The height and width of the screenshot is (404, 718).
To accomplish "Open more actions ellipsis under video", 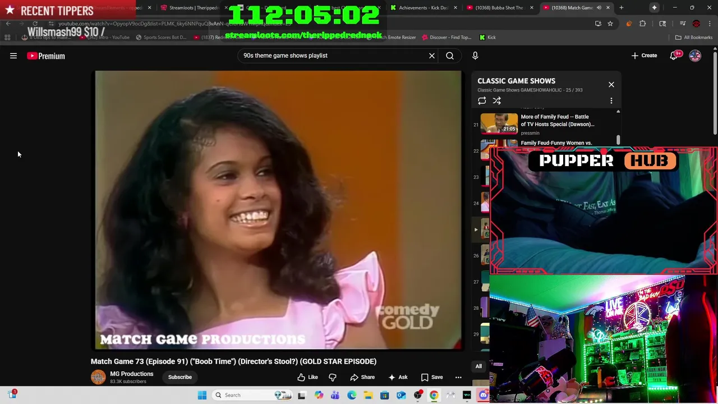I will point(458,377).
